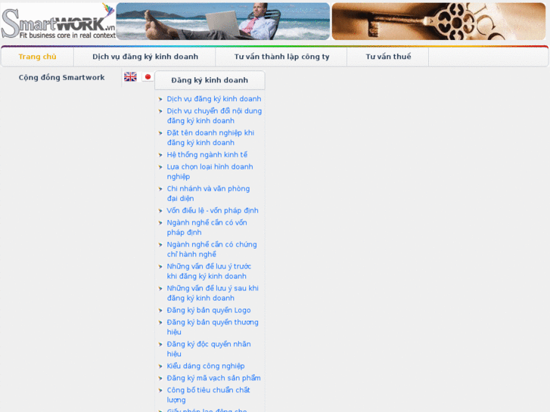Open Đăng ký bản quyền thương hiệu link
The image size is (550, 412).
click(213, 327)
